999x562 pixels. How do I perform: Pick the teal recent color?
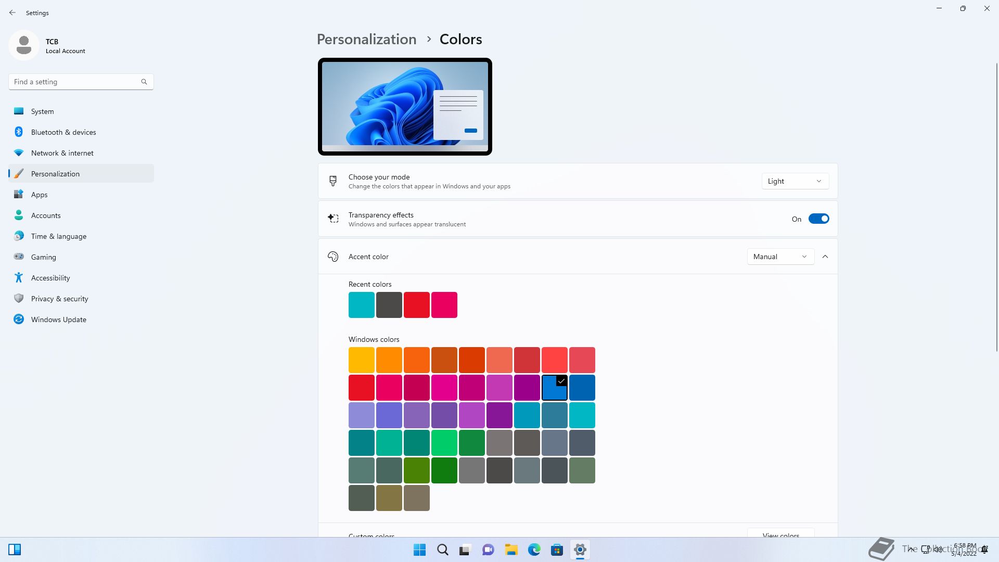[x=362, y=305]
